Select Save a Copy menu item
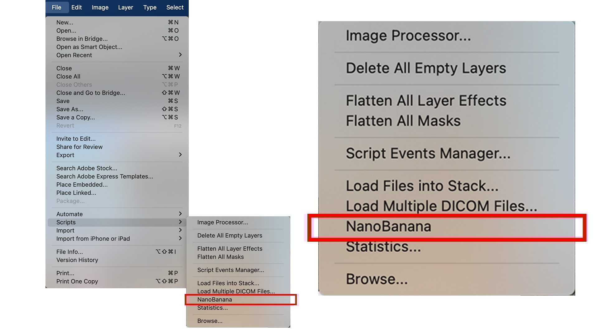 click(x=76, y=117)
